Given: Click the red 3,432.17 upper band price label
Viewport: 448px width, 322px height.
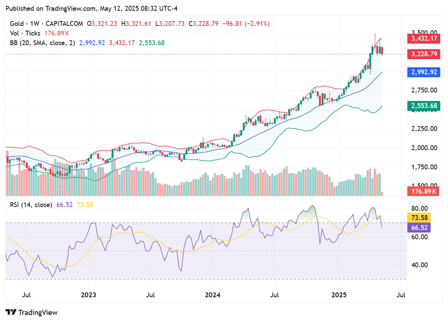Looking at the screenshot, I should [x=424, y=38].
